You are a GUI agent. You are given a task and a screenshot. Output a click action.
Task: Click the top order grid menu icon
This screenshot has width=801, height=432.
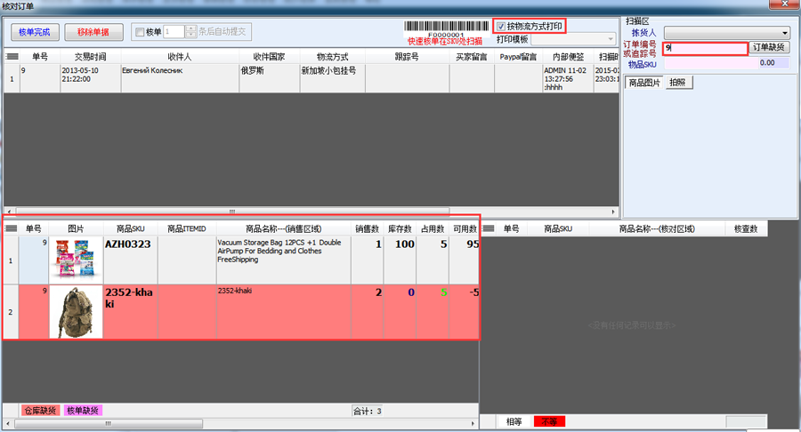[x=12, y=57]
